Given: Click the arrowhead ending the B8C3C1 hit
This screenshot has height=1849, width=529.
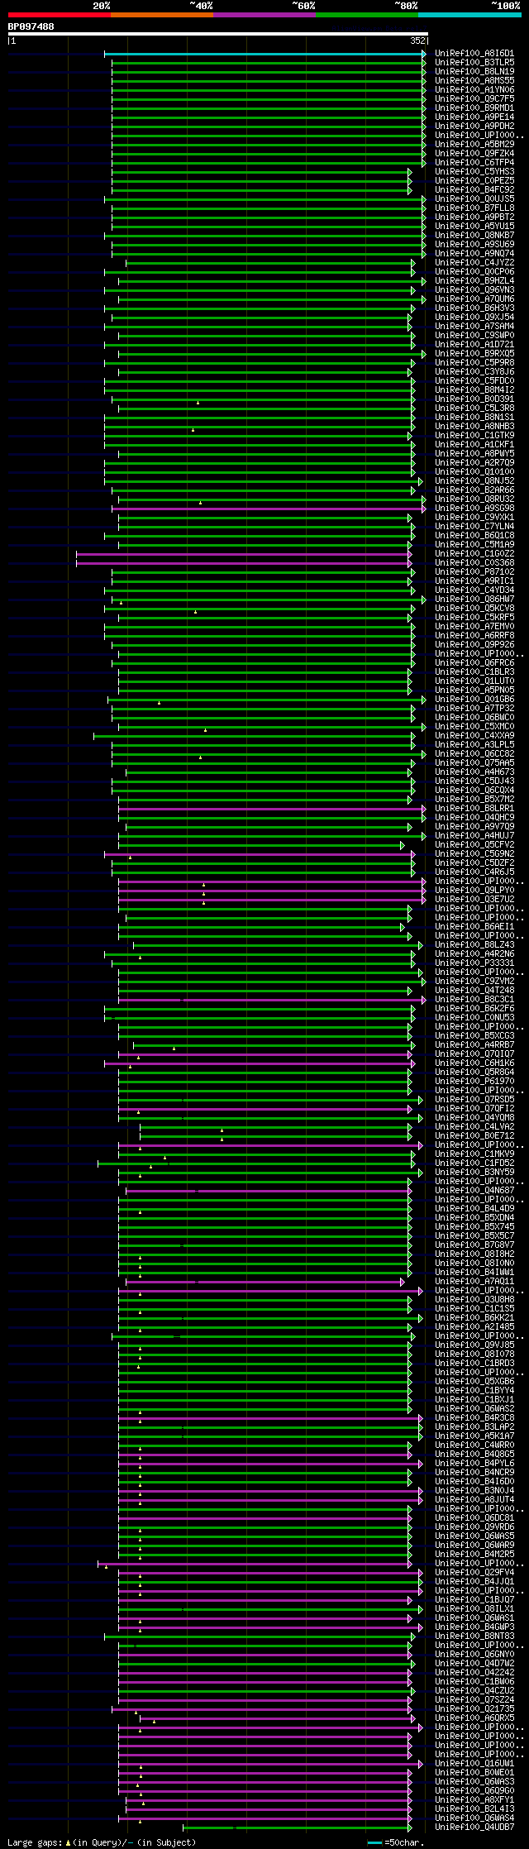Looking at the screenshot, I should coord(424,1000).
